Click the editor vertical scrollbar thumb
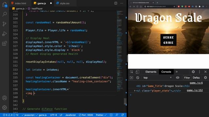The height and width of the screenshot is (117, 209). 125,101
